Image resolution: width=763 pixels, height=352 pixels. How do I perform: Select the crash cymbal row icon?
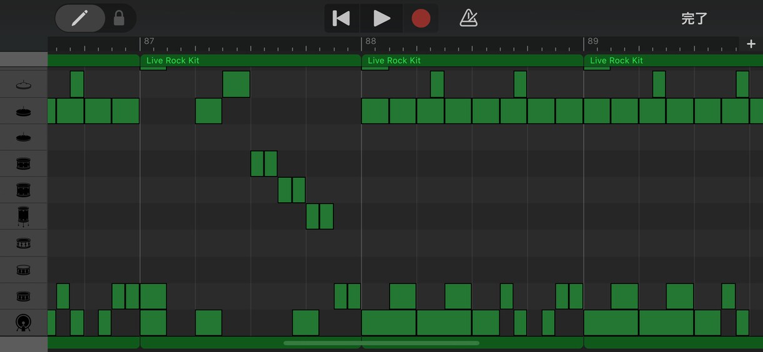pyautogui.click(x=24, y=84)
